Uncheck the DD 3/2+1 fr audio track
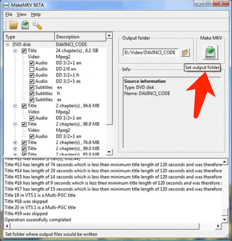This screenshot has width=232, height=241. coord(32,75)
